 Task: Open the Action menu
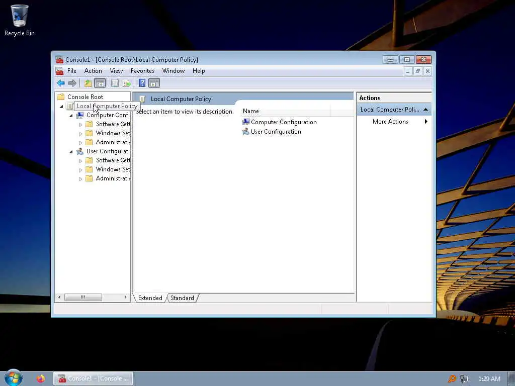93,71
